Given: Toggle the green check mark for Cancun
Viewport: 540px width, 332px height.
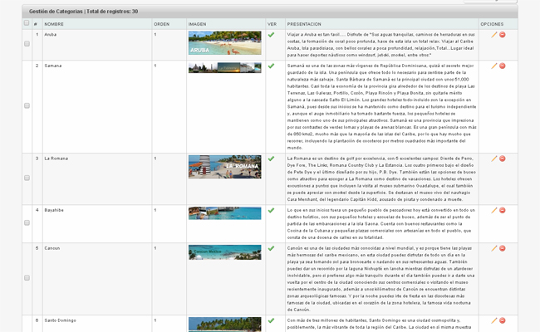Looking at the screenshot, I should pyautogui.click(x=271, y=247).
